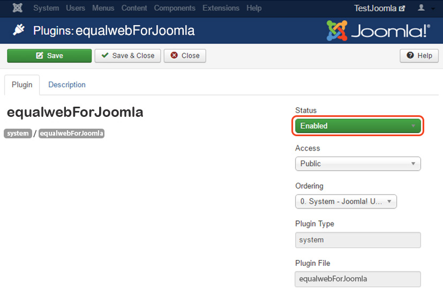This screenshot has width=443, height=297.
Task: Open the Help menu in top bar
Action: [x=254, y=8]
